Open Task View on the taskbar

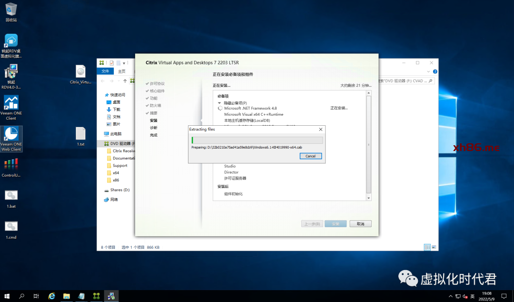pyautogui.click(x=36, y=296)
